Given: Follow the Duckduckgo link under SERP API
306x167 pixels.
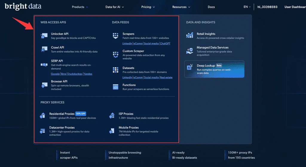Looking at the screenshot, I should (x=75, y=74).
